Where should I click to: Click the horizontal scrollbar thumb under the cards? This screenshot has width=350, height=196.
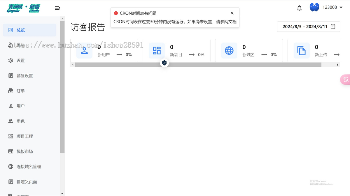pos(198,65)
